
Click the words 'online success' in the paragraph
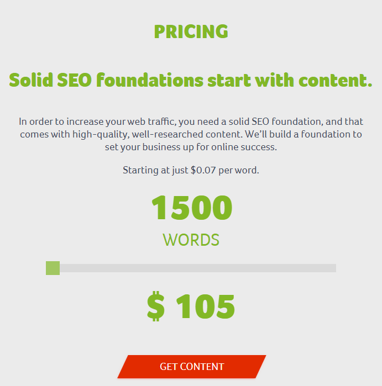pyautogui.click(x=246, y=147)
